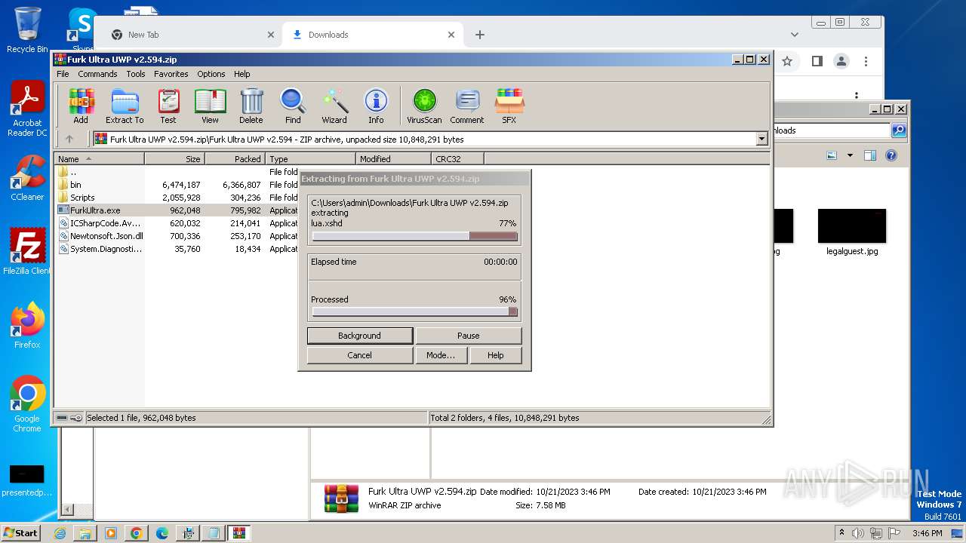Open the Help menu in WinRAR
Image resolution: width=966 pixels, height=543 pixels.
[241, 74]
